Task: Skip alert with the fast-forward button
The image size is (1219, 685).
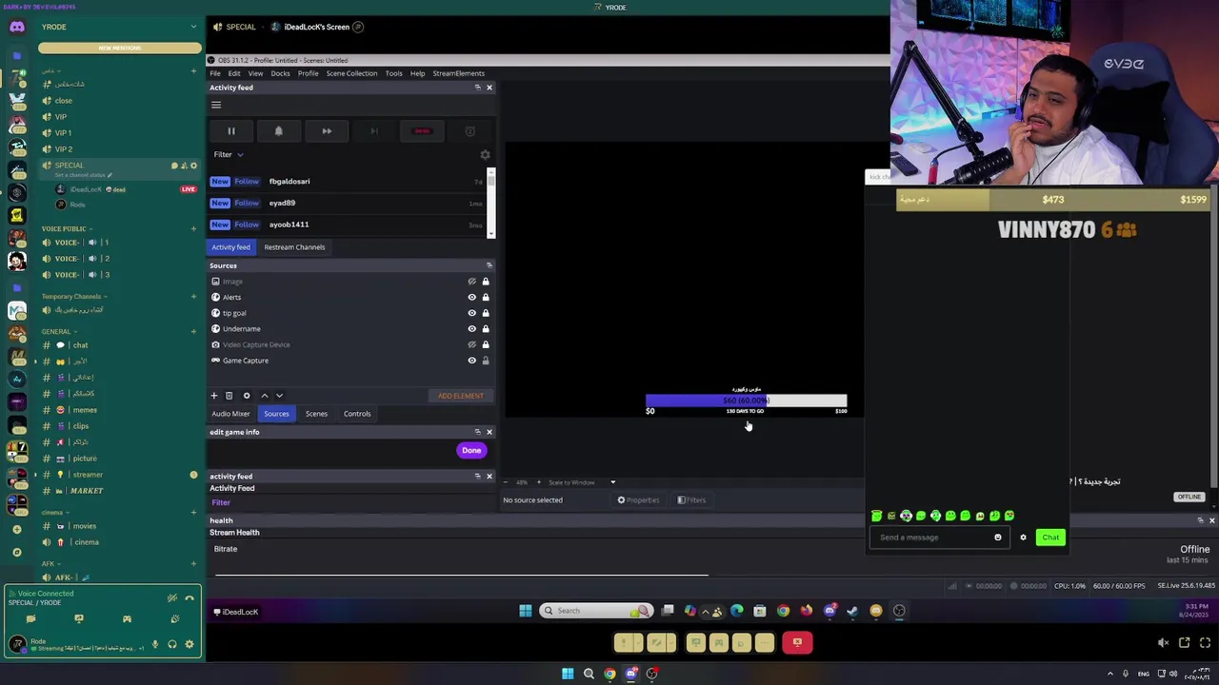Action: [x=327, y=131]
